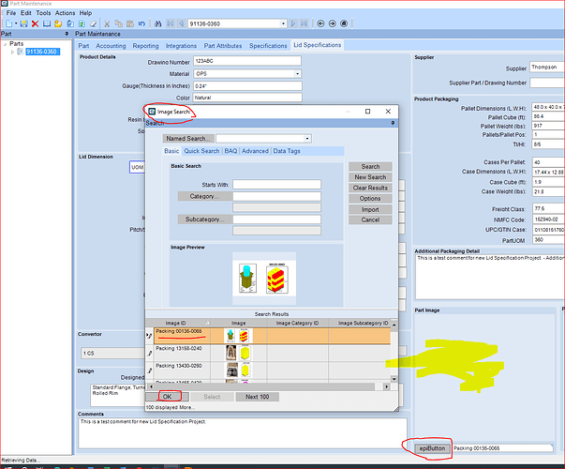Screen dimensions: 565x469
Task: Click the eraser Clear icon
Action: pos(94,23)
